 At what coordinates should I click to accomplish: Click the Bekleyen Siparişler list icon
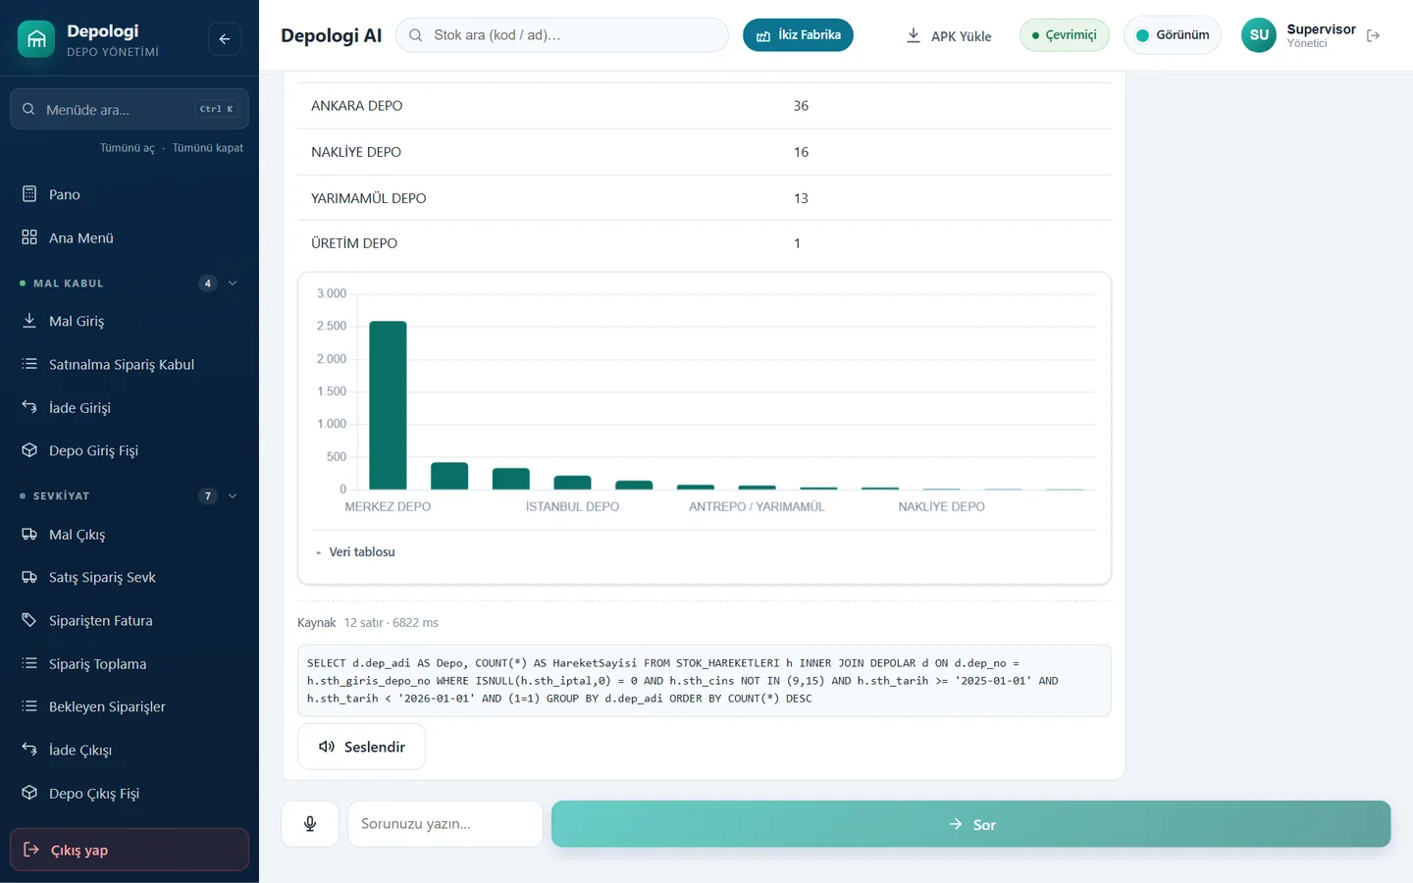tap(29, 706)
